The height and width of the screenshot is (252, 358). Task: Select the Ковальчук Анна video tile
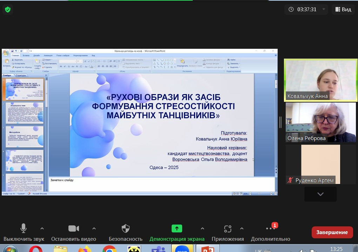point(321,80)
